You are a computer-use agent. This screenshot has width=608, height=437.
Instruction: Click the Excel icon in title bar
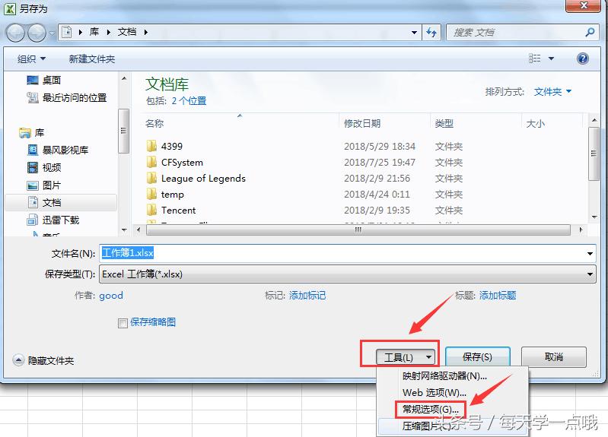tap(9, 8)
